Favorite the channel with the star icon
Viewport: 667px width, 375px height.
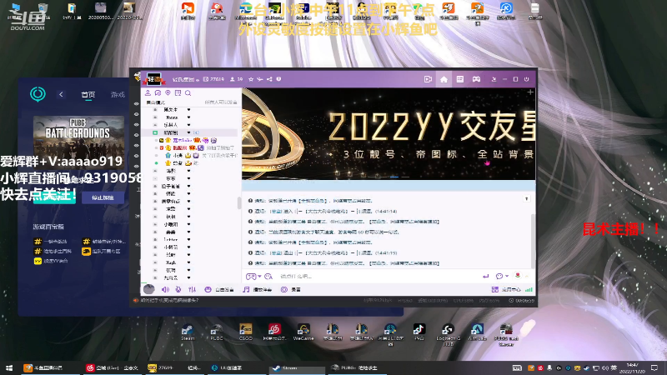(251, 79)
